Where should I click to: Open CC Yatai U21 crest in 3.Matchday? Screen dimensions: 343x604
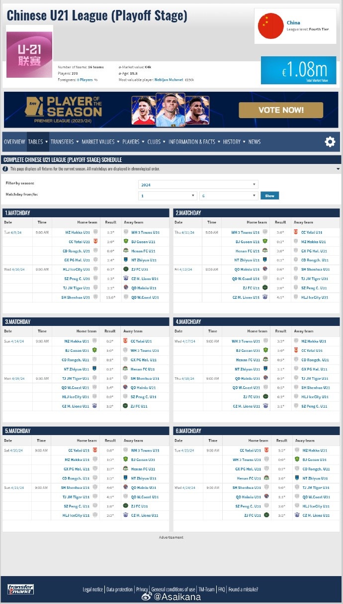(126, 341)
